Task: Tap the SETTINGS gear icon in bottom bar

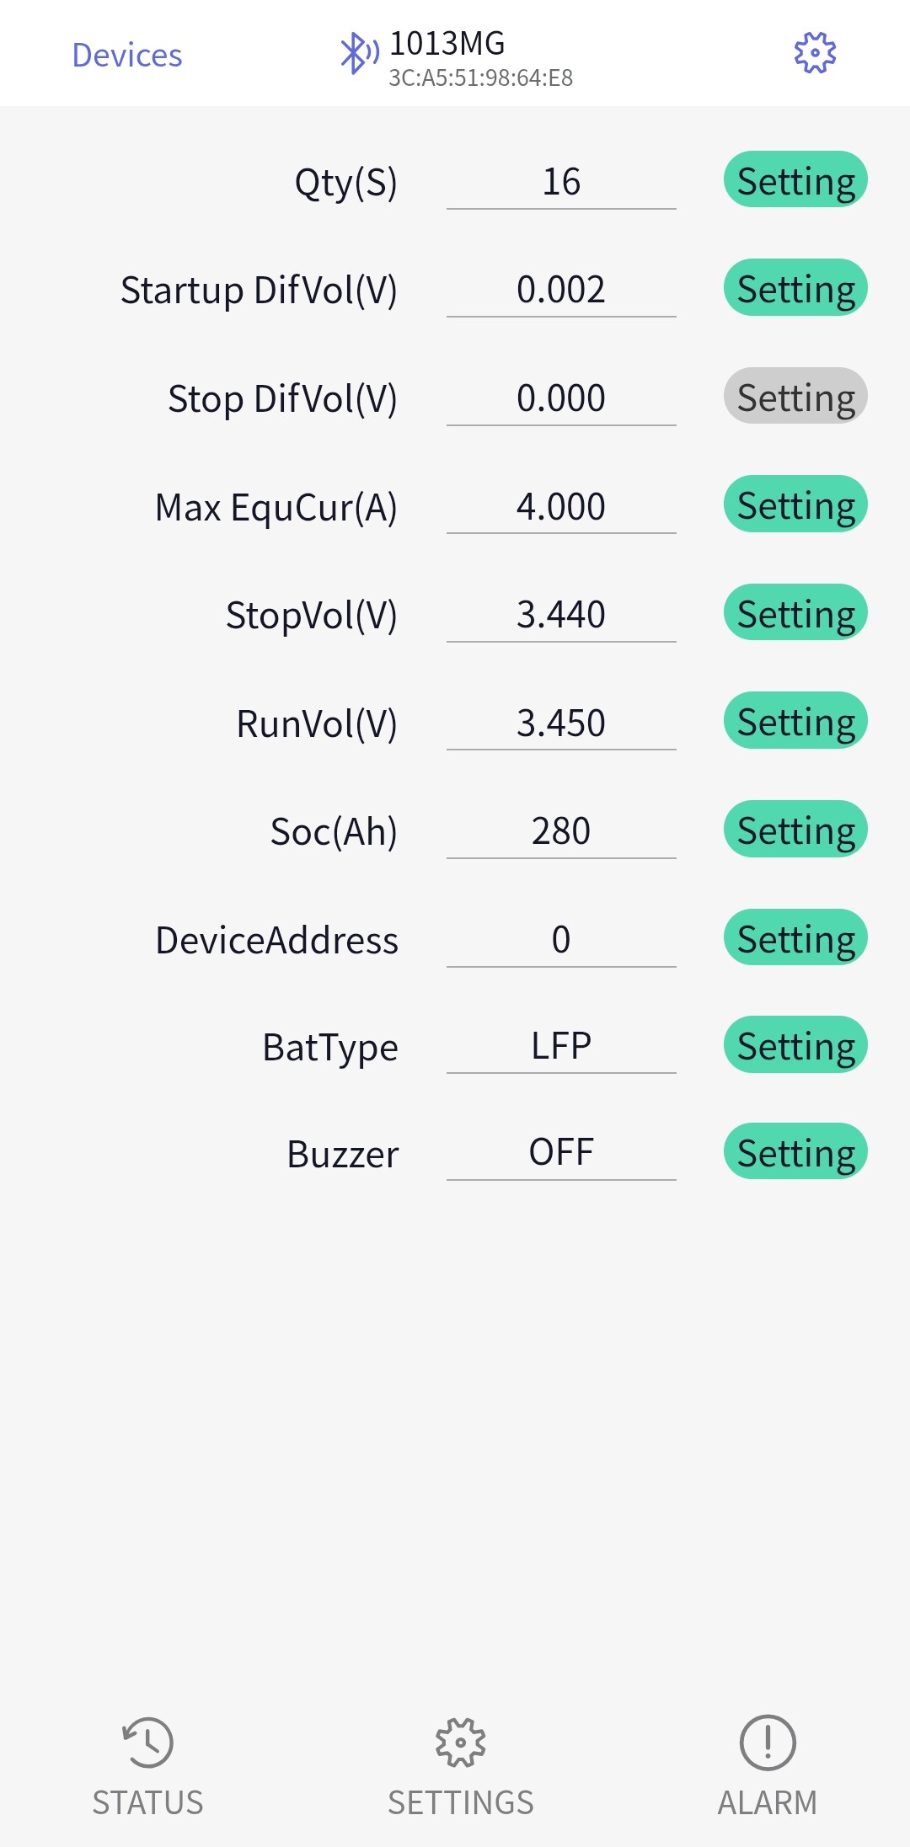Action: [x=460, y=1742]
